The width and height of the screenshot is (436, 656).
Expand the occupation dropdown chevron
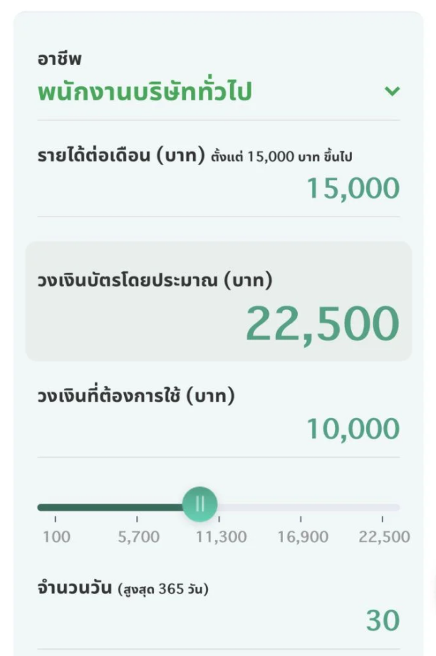click(391, 91)
